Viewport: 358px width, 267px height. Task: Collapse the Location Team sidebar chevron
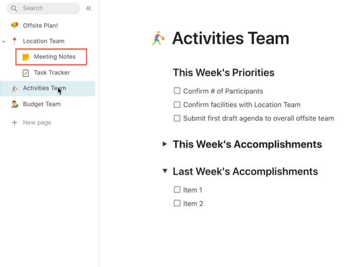coord(4,42)
